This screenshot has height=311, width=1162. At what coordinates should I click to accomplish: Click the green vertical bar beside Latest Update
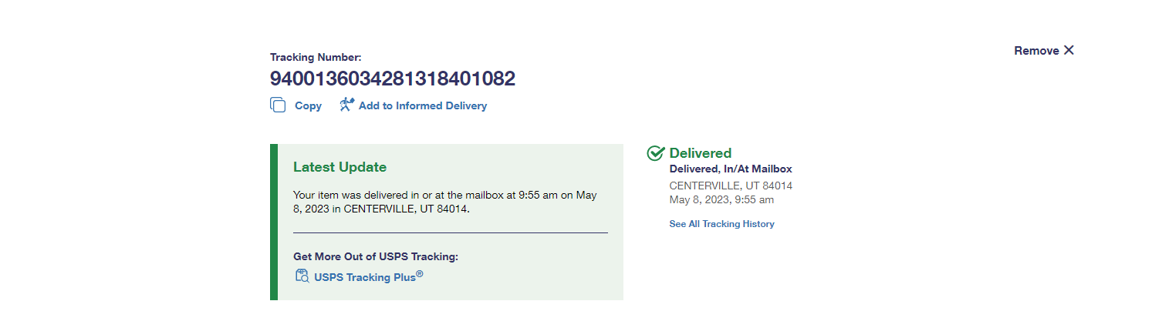(x=274, y=222)
